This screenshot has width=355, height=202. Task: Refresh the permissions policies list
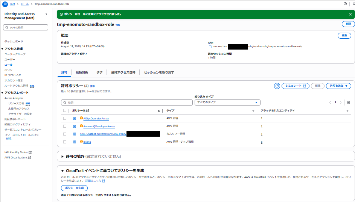tap(277, 86)
